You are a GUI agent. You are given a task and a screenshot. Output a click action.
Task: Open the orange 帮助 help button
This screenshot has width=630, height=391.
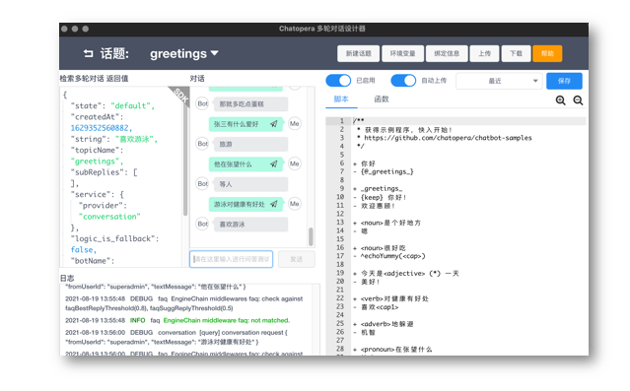coord(547,53)
